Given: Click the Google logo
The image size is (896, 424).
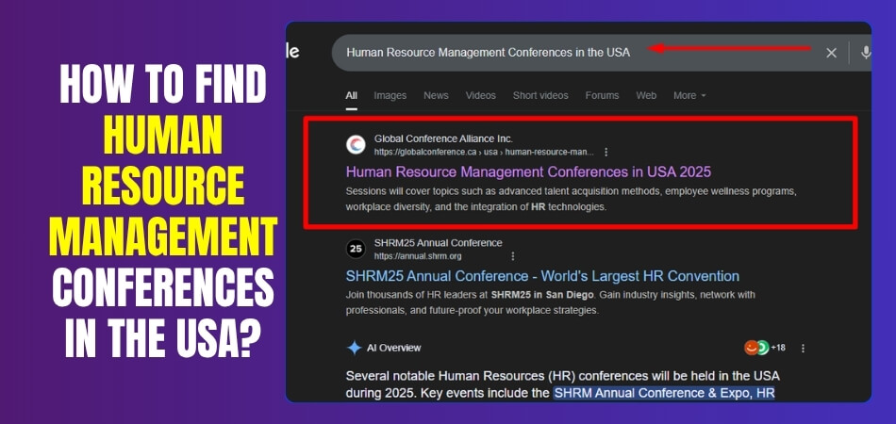Looking at the screenshot, I should (x=292, y=52).
